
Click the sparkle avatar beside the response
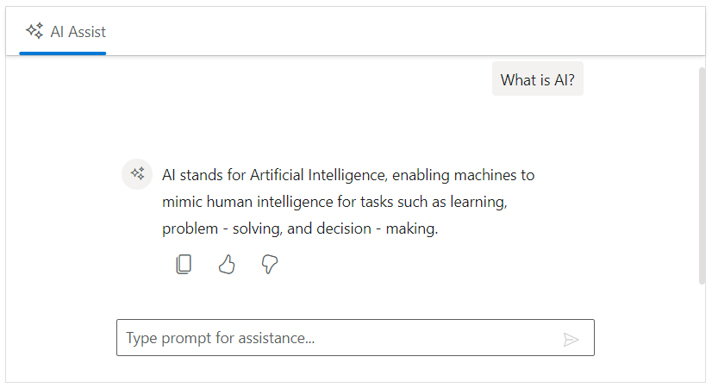[137, 174]
